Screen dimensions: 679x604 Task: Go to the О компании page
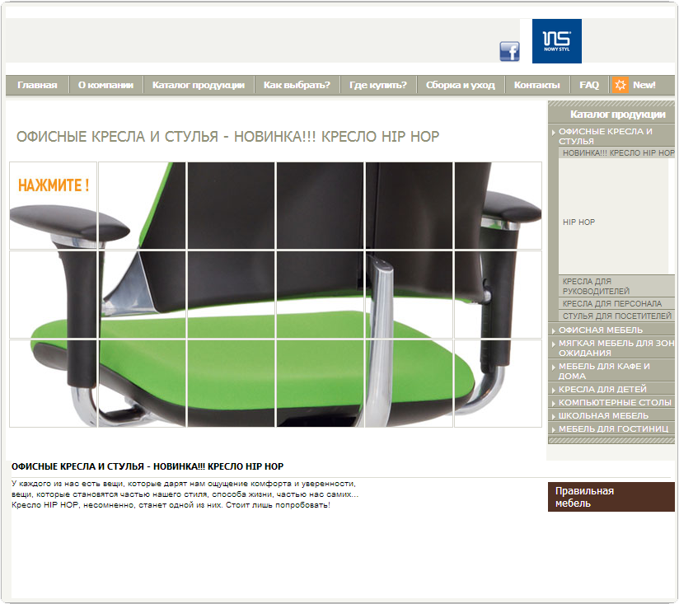[x=105, y=86]
